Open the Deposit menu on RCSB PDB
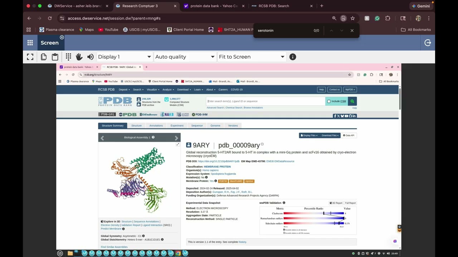Viewport: 458px width, 257px height. pos(124,90)
